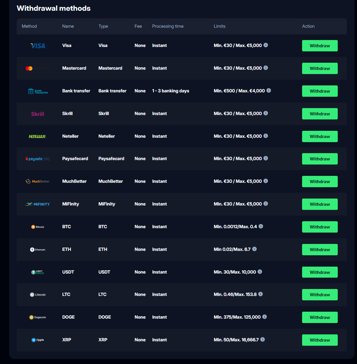Click the Bitcoin logo icon
357x364 pixels.
(x=38, y=227)
